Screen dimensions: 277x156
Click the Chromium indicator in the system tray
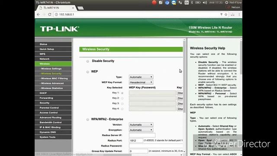(x=167, y=3)
